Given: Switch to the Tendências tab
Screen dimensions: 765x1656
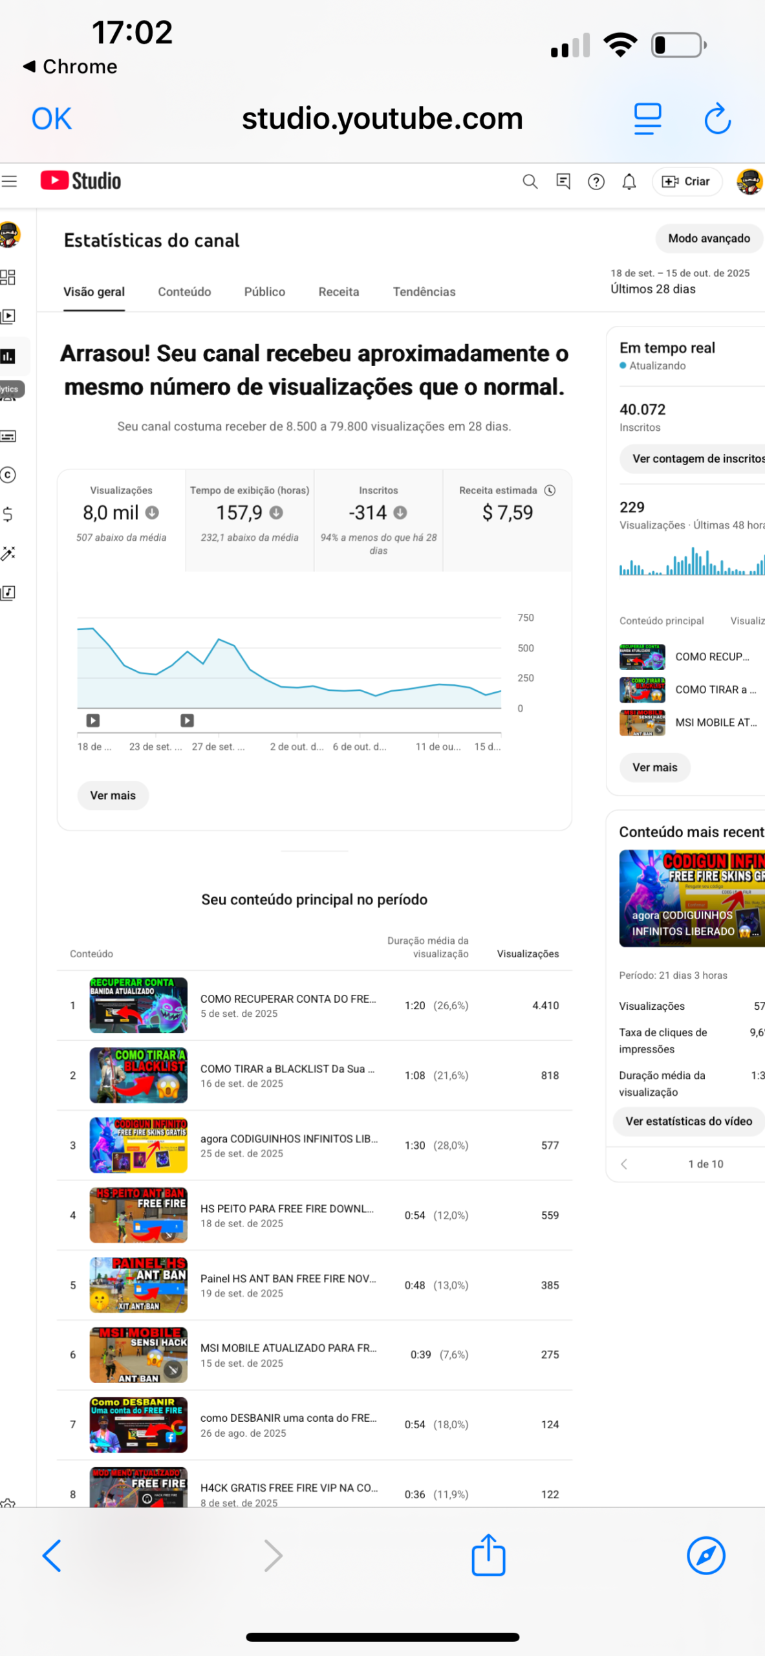Looking at the screenshot, I should [424, 292].
